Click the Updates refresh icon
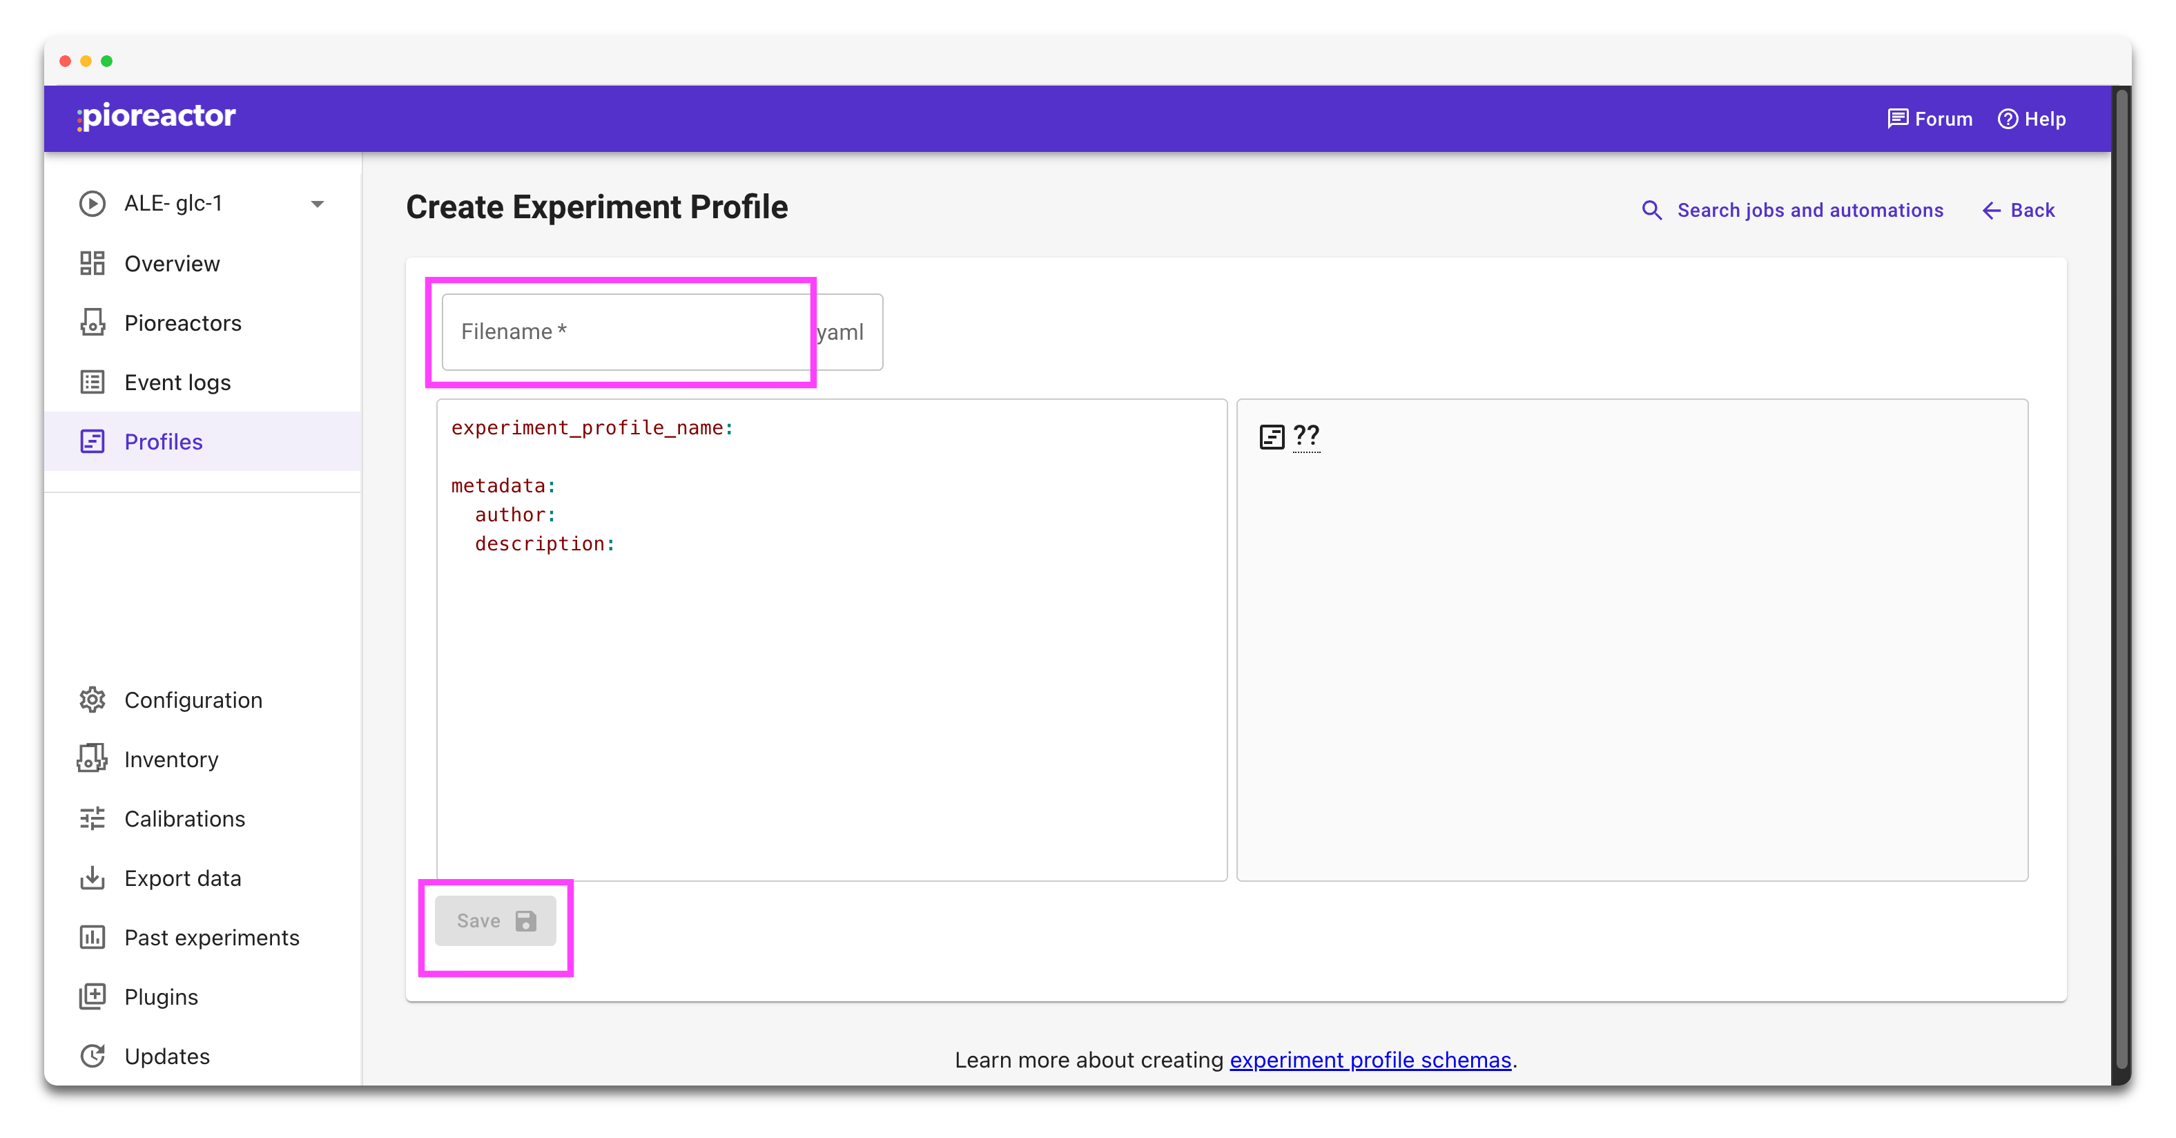Image resolution: width=2176 pixels, height=1138 pixels. [x=92, y=1056]
